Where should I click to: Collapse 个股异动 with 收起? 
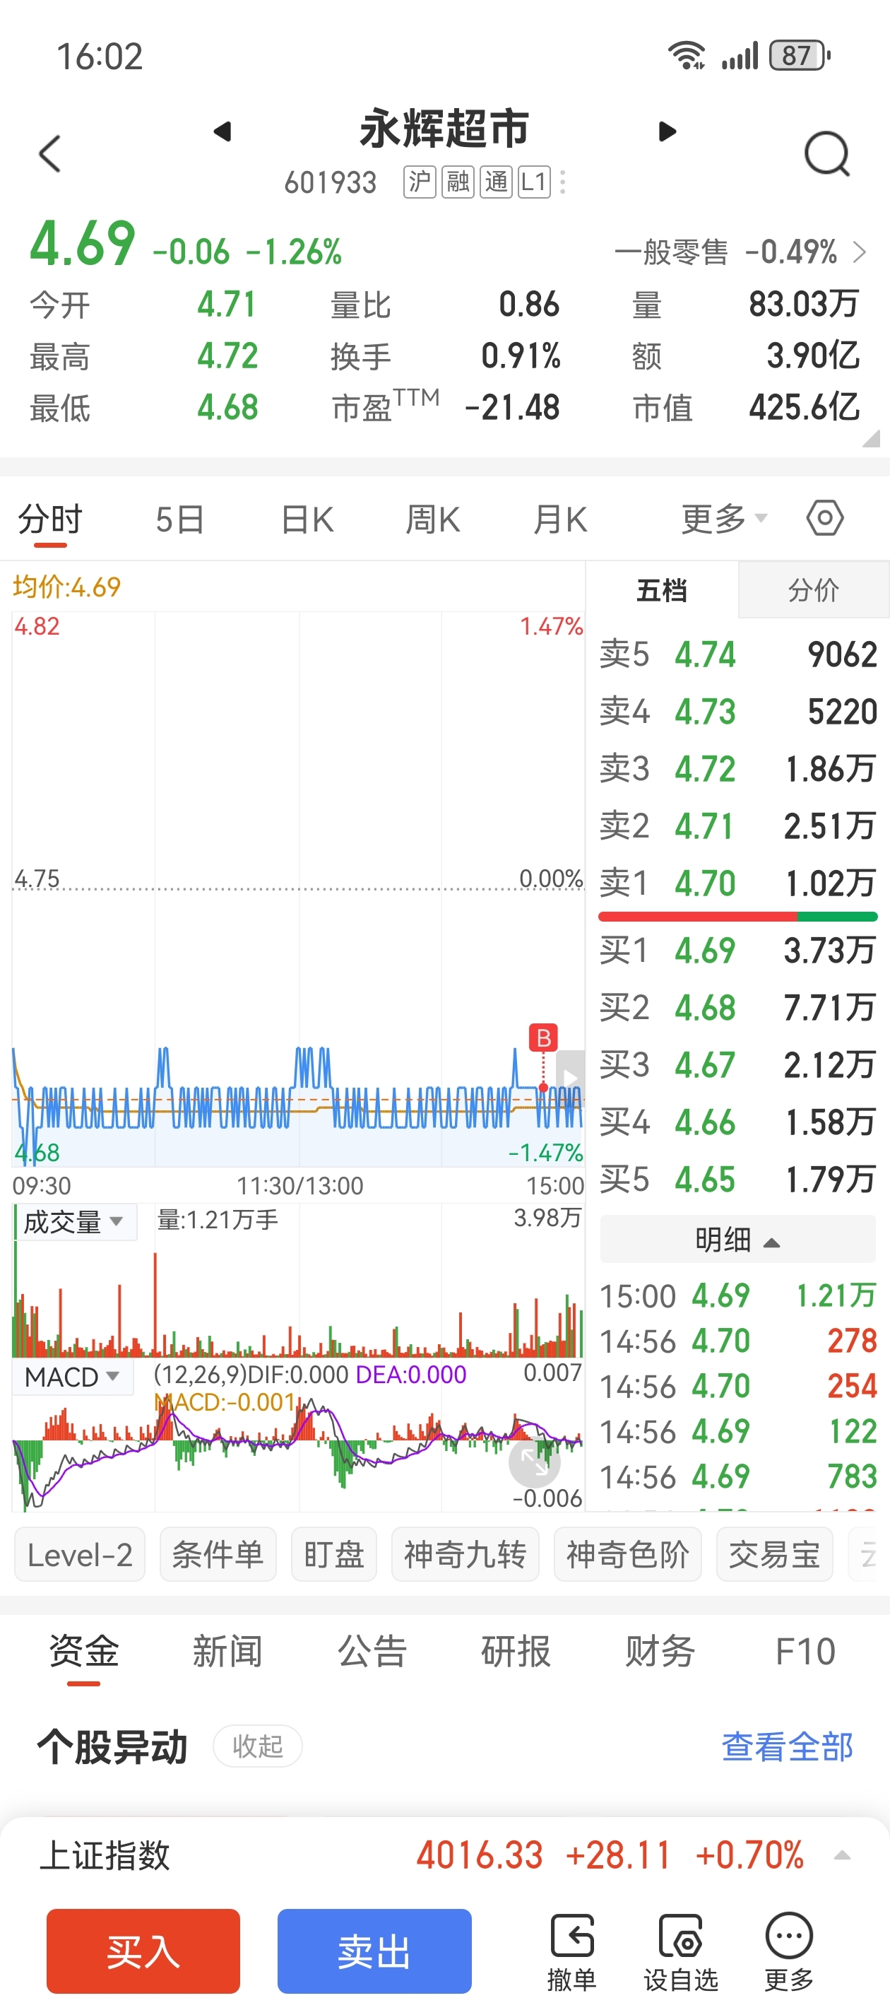click(257, 1746)
